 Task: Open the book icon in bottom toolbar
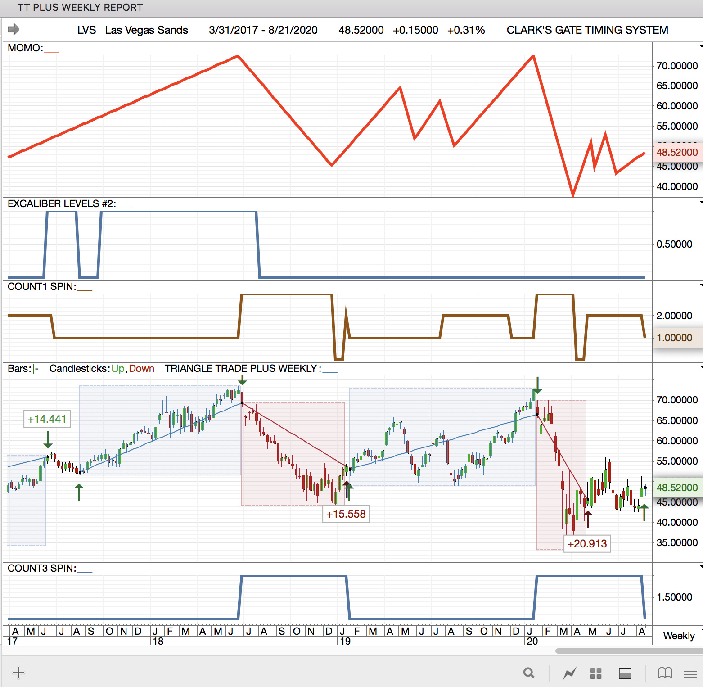point(665,673)
